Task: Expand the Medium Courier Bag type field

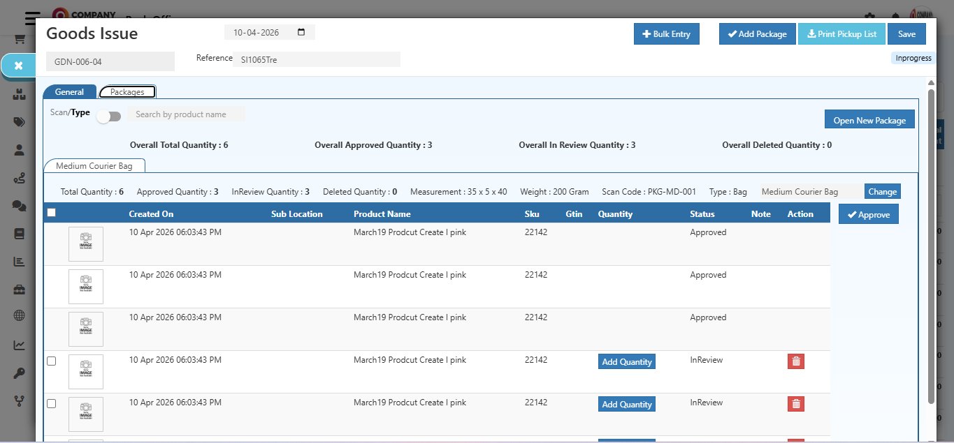Action: (x=811, y=190)
